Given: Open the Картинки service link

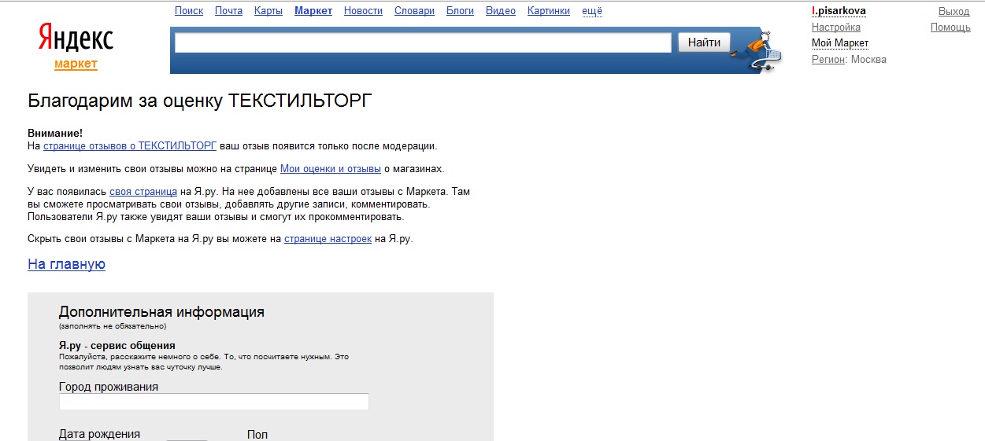Looking at the screenshot, I should (549, 11).
